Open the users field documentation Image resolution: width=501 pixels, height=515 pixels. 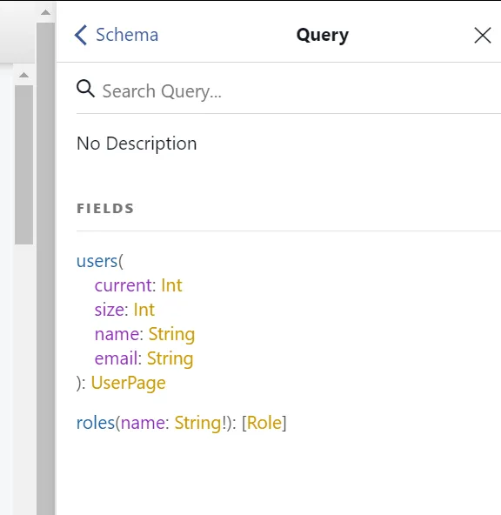pyautogui.click(x=97, y=261)
